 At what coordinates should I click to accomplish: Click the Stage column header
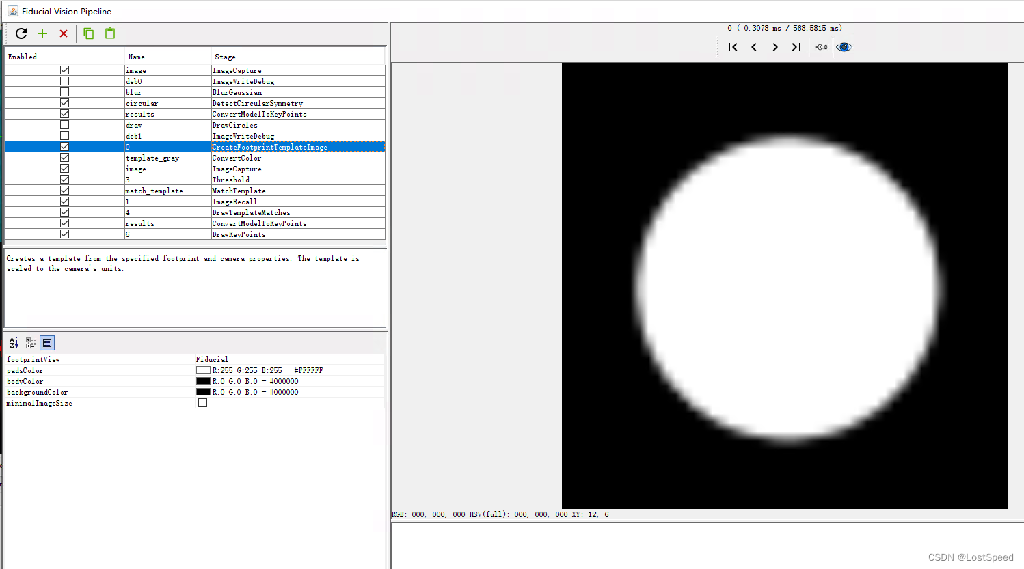tap(298, 57)
